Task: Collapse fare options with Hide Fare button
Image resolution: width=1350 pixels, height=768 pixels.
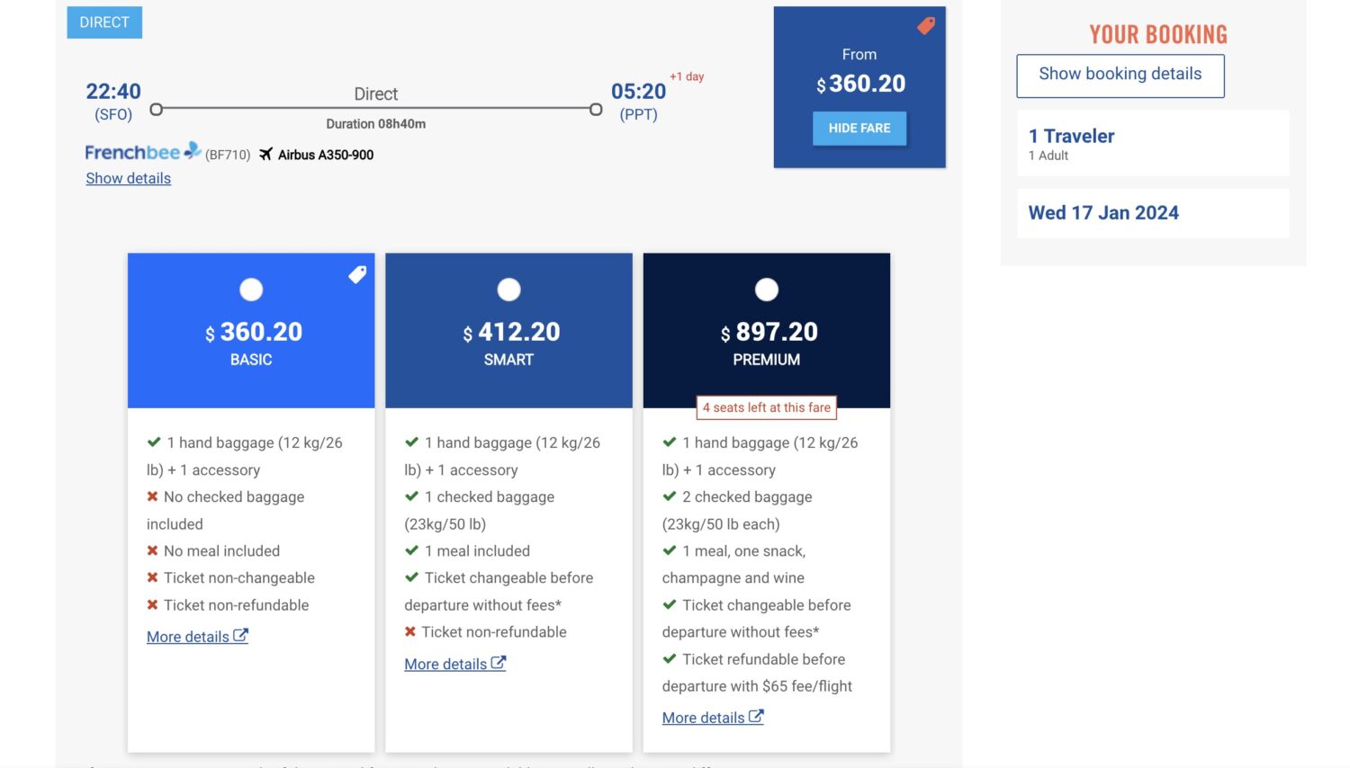Action: point(859,128)
